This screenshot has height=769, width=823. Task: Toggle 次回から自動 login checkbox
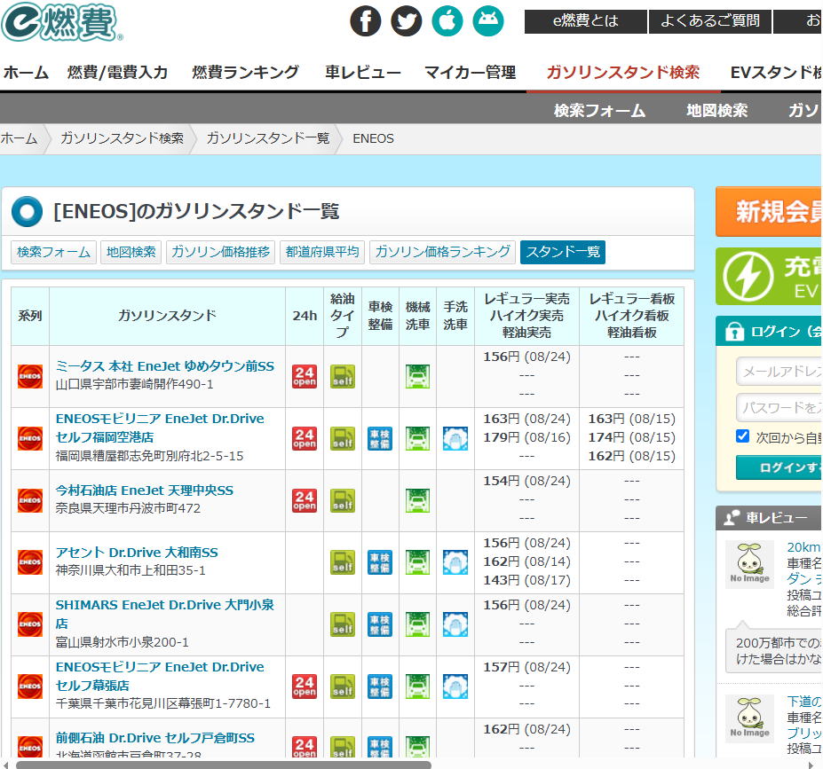(742, 436)
